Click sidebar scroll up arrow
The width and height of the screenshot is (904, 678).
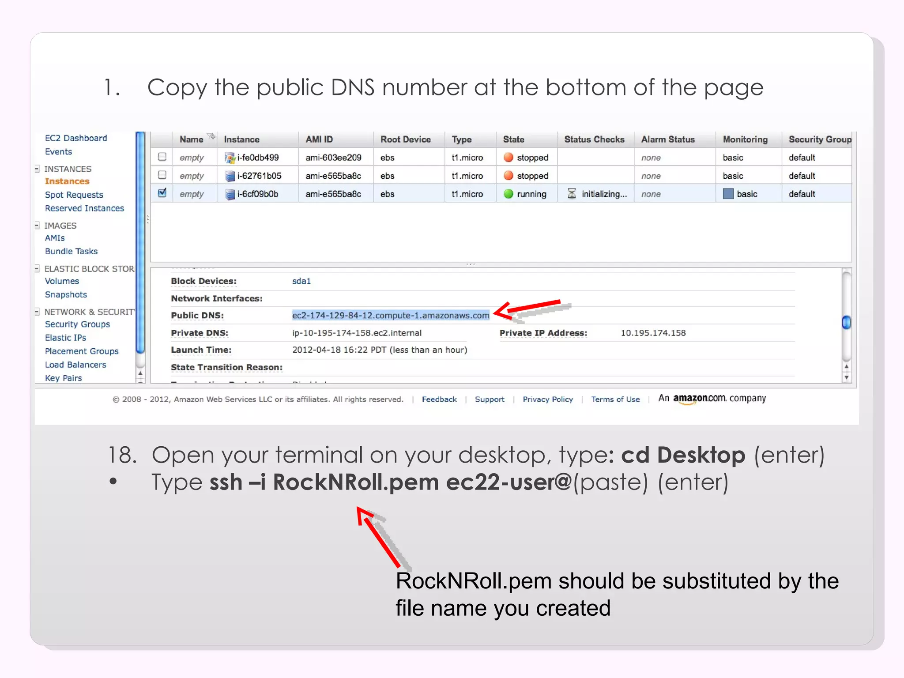pos(140,373)
